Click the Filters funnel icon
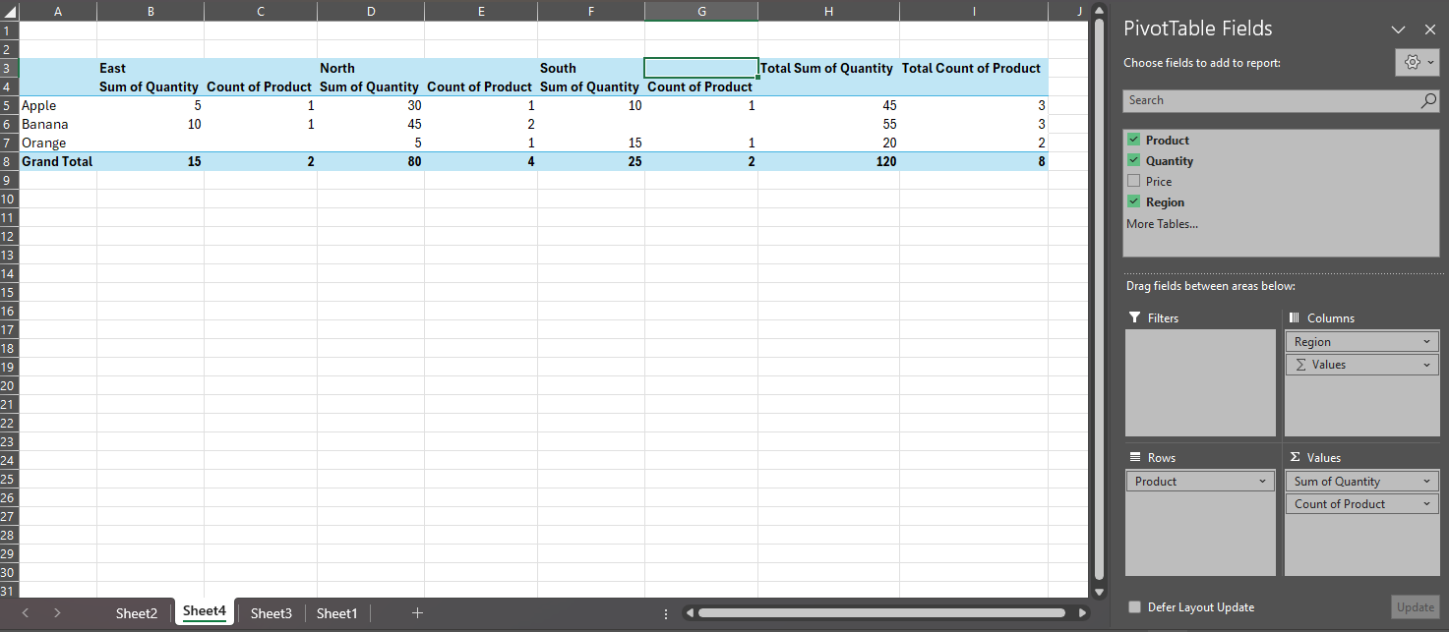 pos(1133,317)
